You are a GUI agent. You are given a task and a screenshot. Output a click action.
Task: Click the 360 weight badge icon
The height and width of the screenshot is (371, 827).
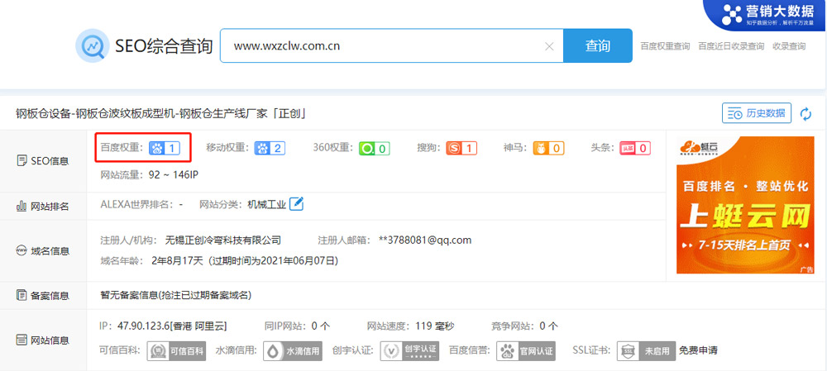(373, 149)
